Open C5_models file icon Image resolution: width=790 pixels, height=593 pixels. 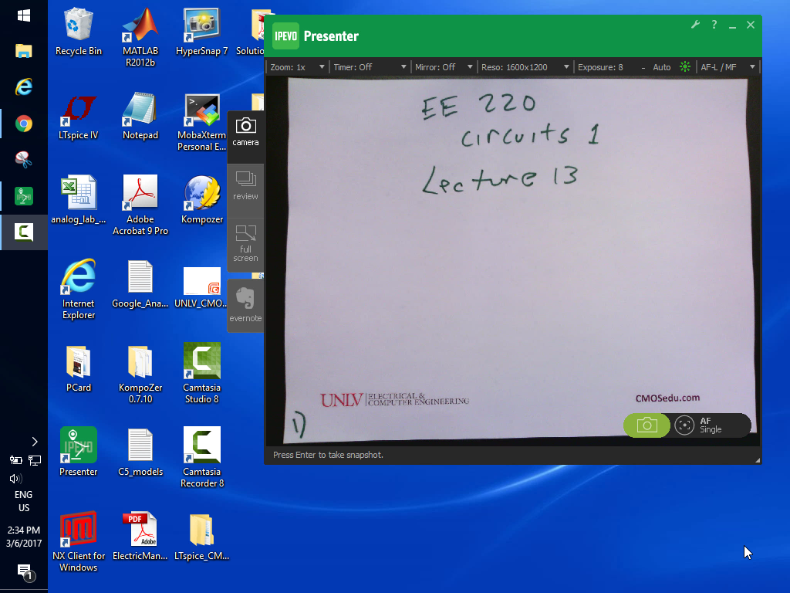point(140,452)
